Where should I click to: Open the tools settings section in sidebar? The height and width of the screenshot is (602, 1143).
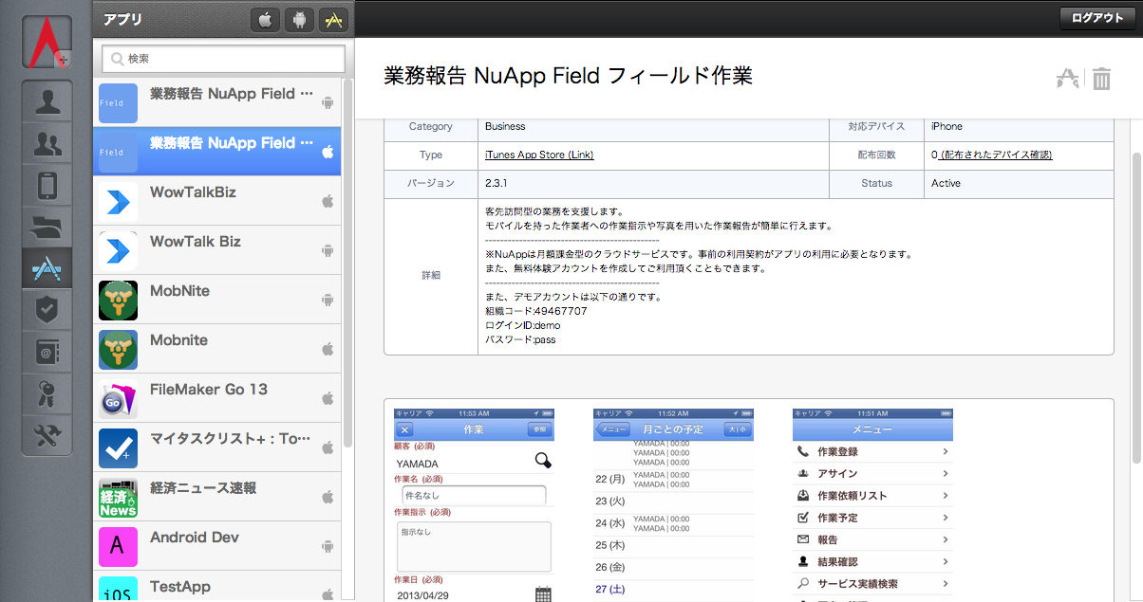click(x=47, y=435)
